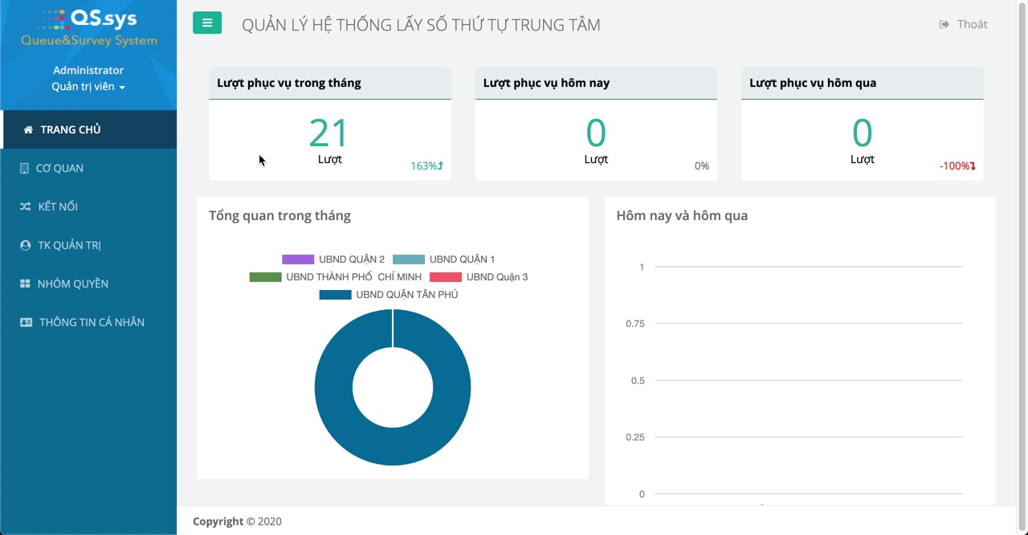Toggle the sidebar with the green hamburger button
1028x535 pixels.
click(x=206, y=23)
